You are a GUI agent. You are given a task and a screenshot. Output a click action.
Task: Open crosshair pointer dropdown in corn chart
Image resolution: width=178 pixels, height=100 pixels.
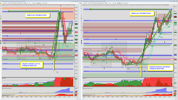(33, 3)
